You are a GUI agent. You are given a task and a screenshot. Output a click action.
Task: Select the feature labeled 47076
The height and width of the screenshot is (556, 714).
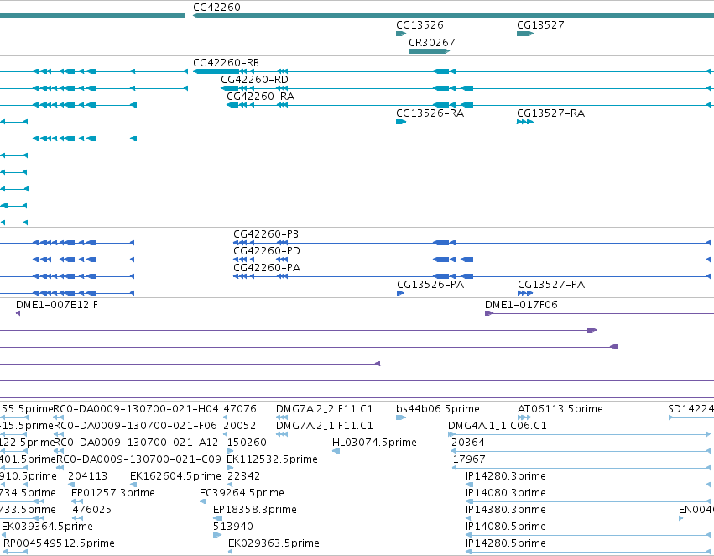(x=240, y=409)
